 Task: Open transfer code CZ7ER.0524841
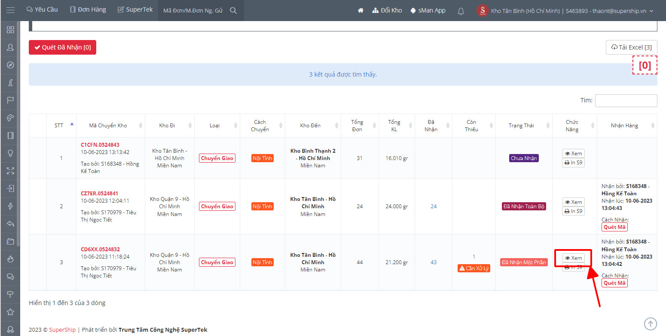[x=100, y=194]
